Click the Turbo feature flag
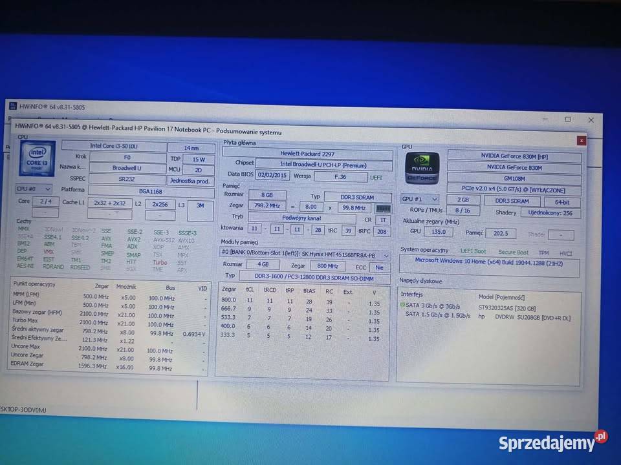The height and width of the screenshot is (465, 621). click(x=160, y=262)
